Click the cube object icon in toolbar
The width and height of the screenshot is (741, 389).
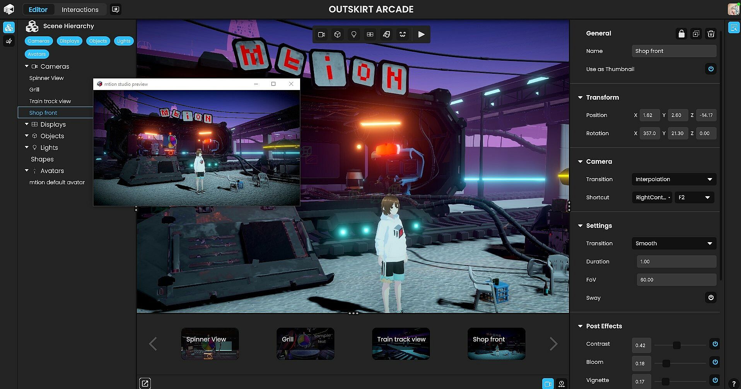tap(337, 34)
